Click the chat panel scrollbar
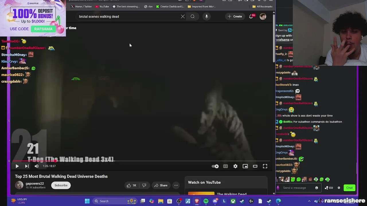This screenshot has width=367, height=206. tap(357, 168)
